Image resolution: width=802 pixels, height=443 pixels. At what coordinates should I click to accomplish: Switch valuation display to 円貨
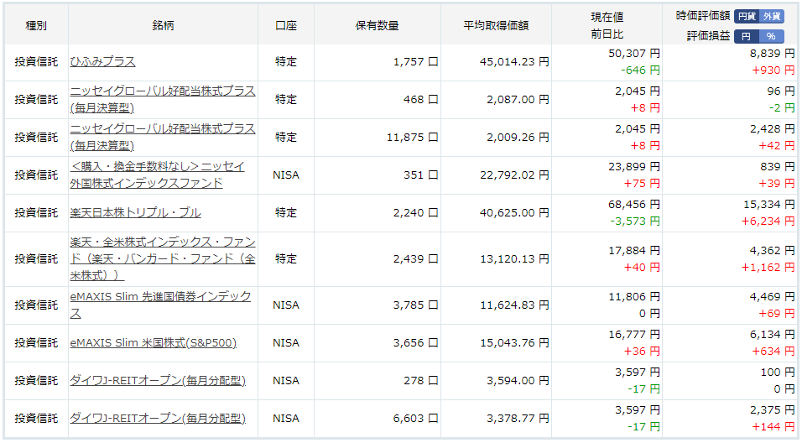coord(747,17)
